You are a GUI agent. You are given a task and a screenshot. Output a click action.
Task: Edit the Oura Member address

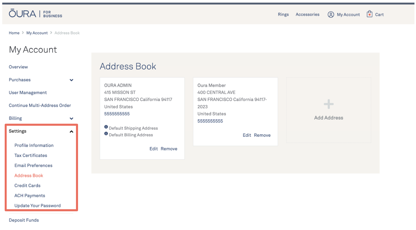pos(247,135)
